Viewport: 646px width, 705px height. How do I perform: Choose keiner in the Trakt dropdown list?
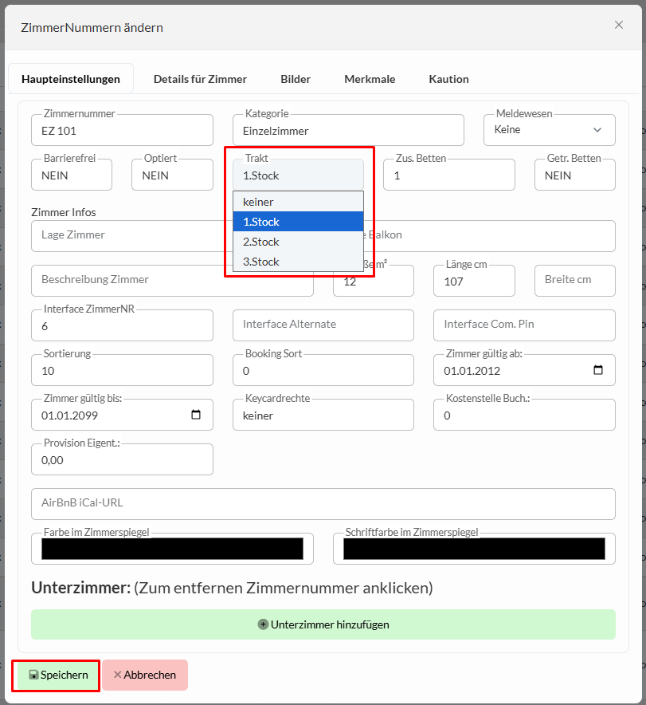pyautogui.click(x=298, y=202)
